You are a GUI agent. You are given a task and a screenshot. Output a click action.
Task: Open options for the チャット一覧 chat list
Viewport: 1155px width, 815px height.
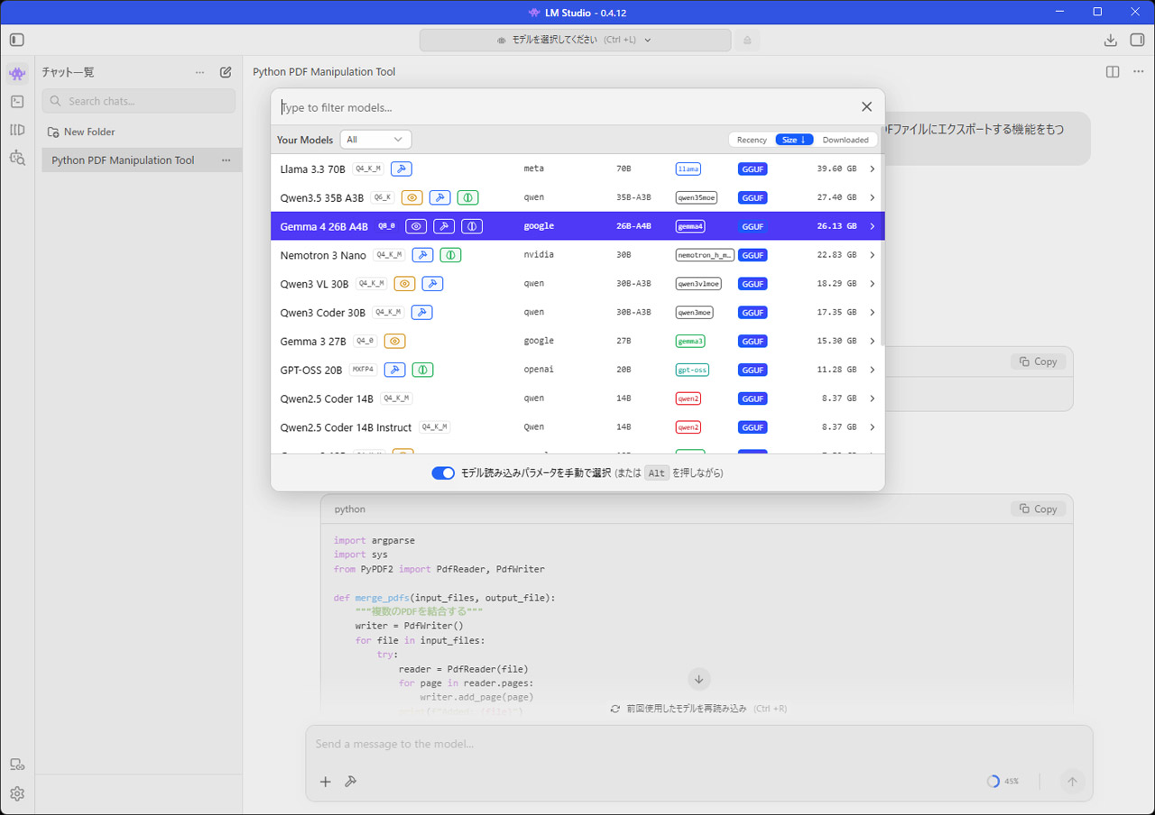coord(199,72)
